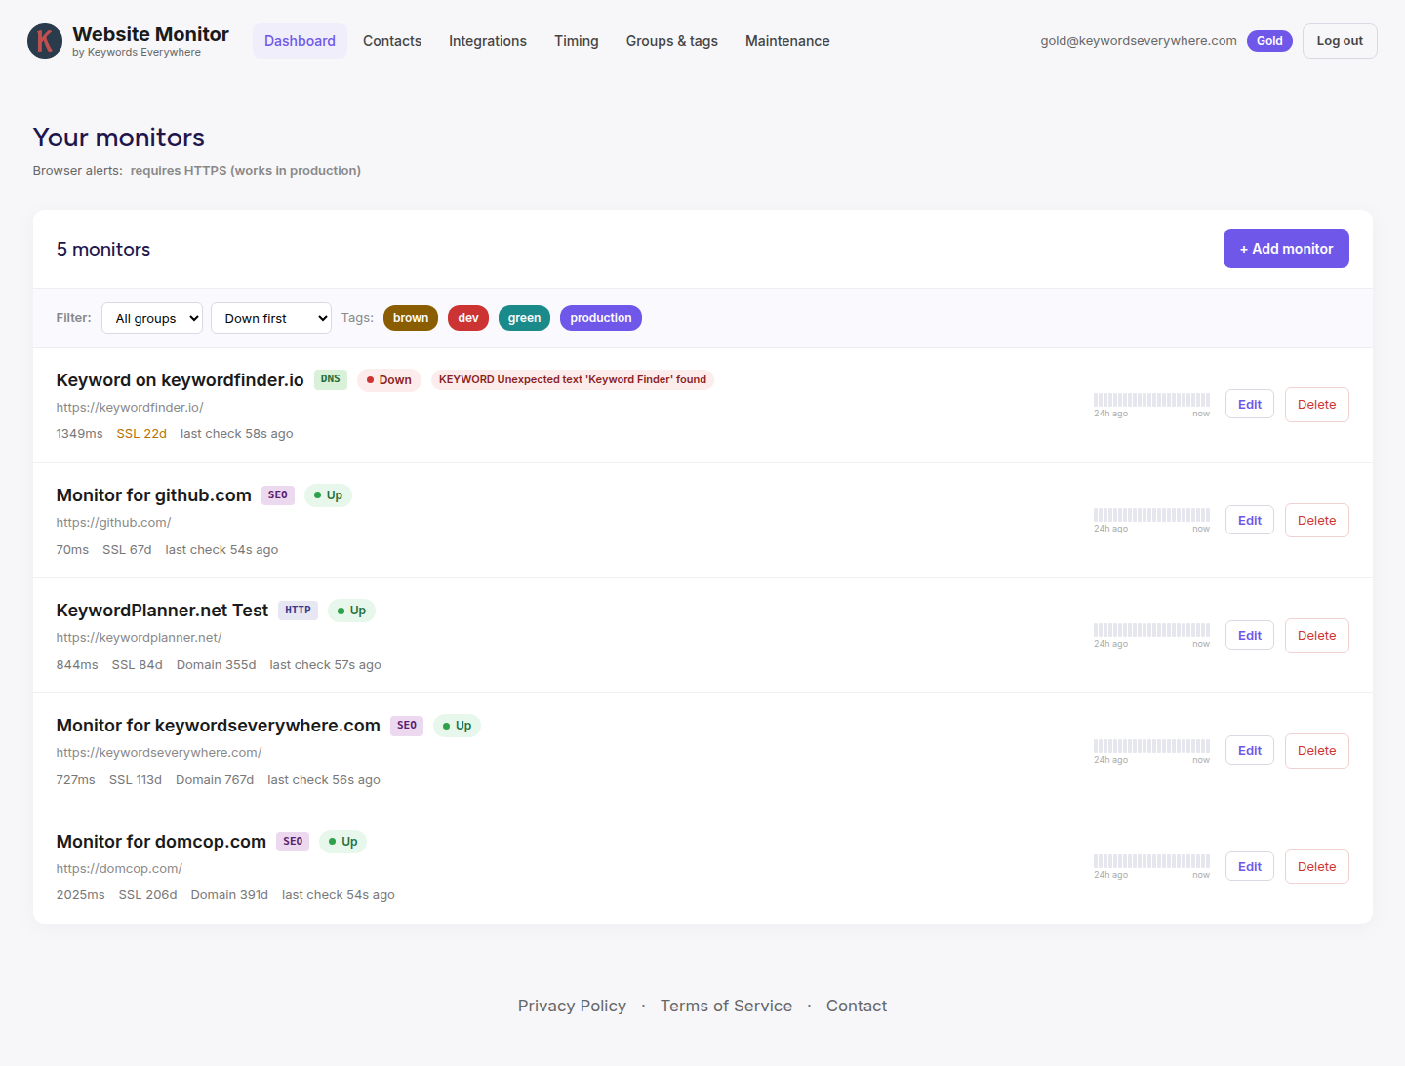Click the https://keywordplanner.net/ URL

tap(139, 638)
